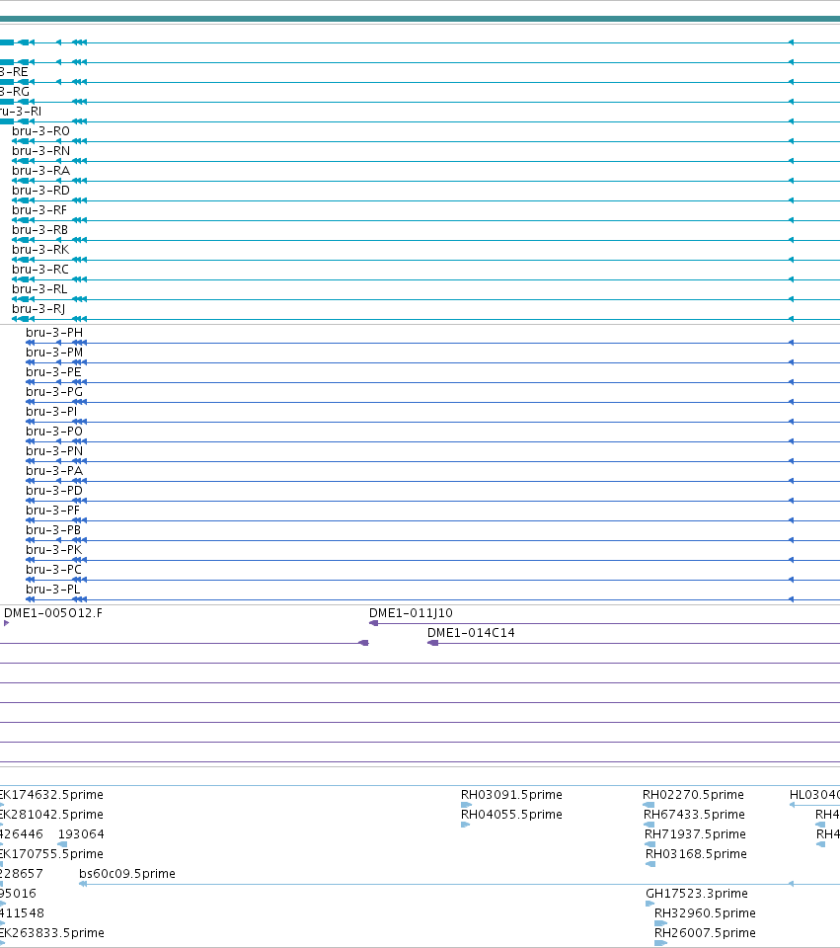Image resolution: width=840 pixels, height=948 pixels.
Task: Open the bru-3-PE protein label
Action: click(x=53, y=372)
